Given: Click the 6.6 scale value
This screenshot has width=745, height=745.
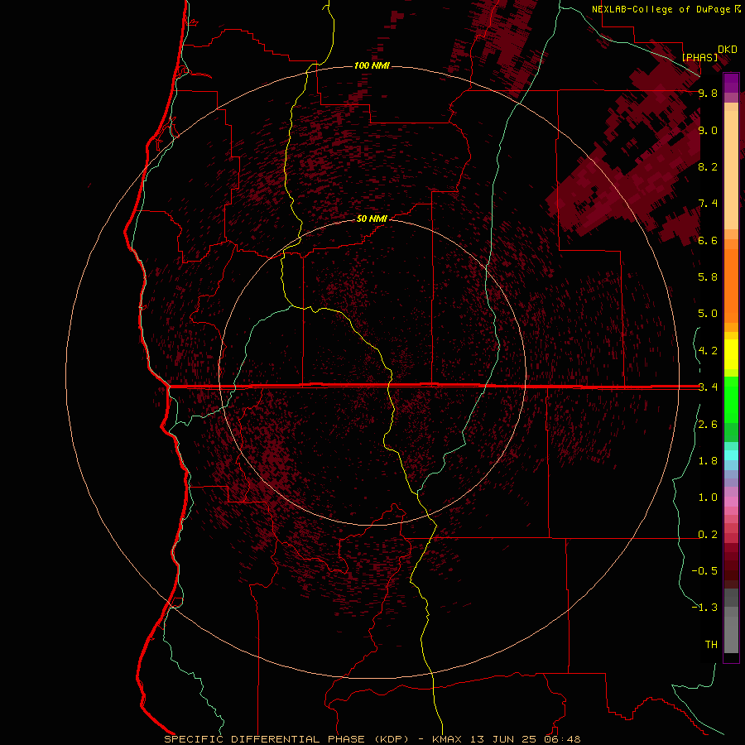Looking at the screenshot, I should (x=708, y=241).
